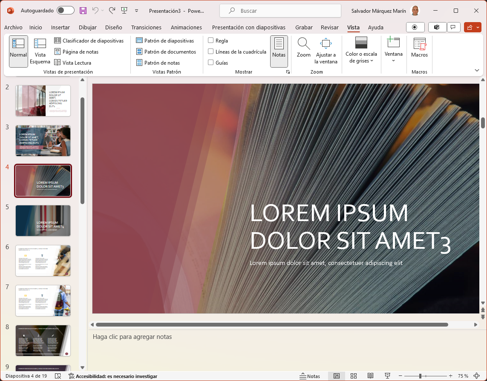Click the spell check status icon
Screen dimensions: 487x381
58,376
